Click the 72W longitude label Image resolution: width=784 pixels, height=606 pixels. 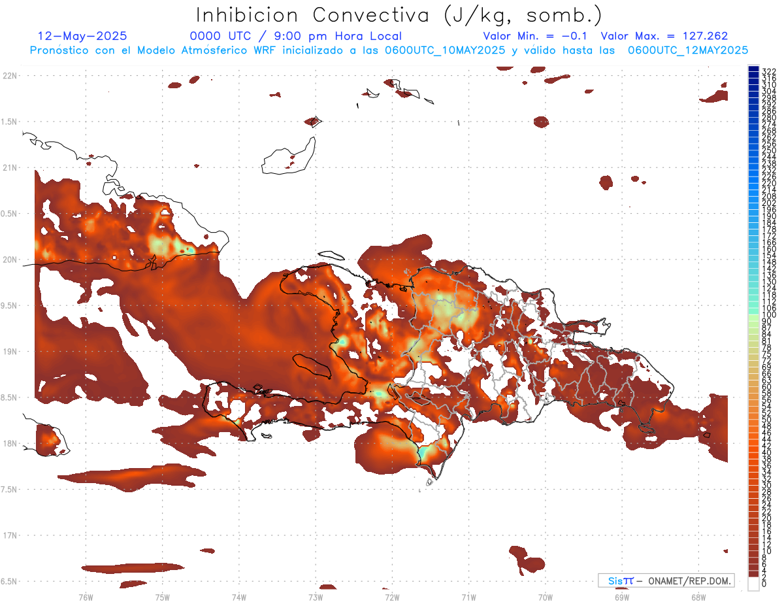(392, 597)
